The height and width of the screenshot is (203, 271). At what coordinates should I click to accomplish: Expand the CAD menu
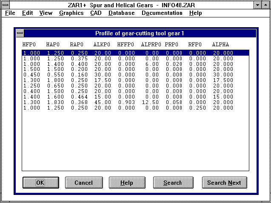(x=96, y=13)
